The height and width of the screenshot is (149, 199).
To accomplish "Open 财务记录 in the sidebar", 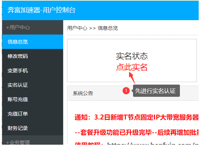I will click(32, 128).
